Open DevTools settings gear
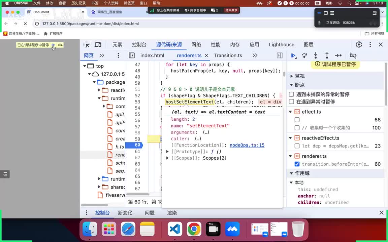This screenshot has width=388, height=242. 359,45
